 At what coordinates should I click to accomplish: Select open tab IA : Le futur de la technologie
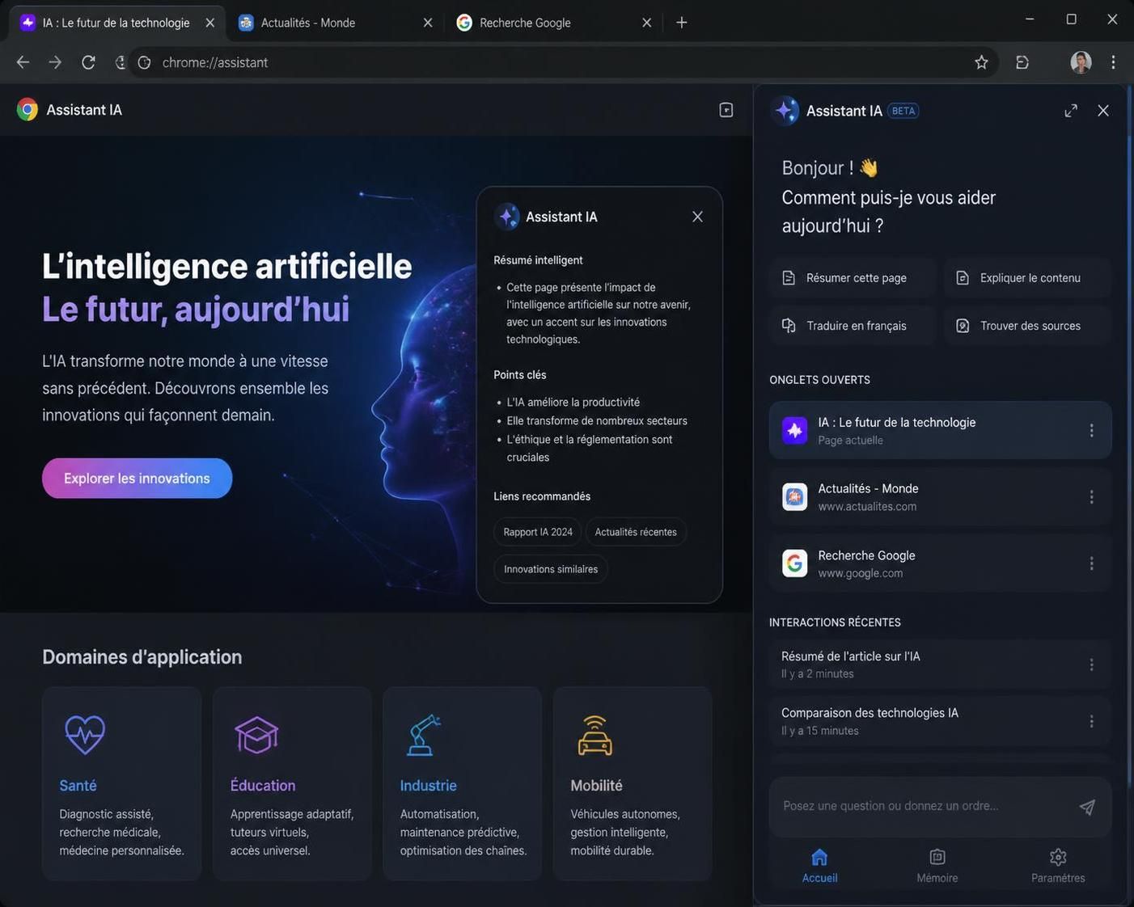pyautogui.click(x=941, y=431)
